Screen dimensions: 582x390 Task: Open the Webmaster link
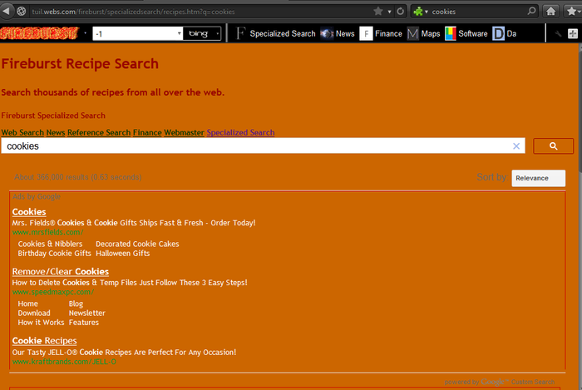tap(184, 132)
